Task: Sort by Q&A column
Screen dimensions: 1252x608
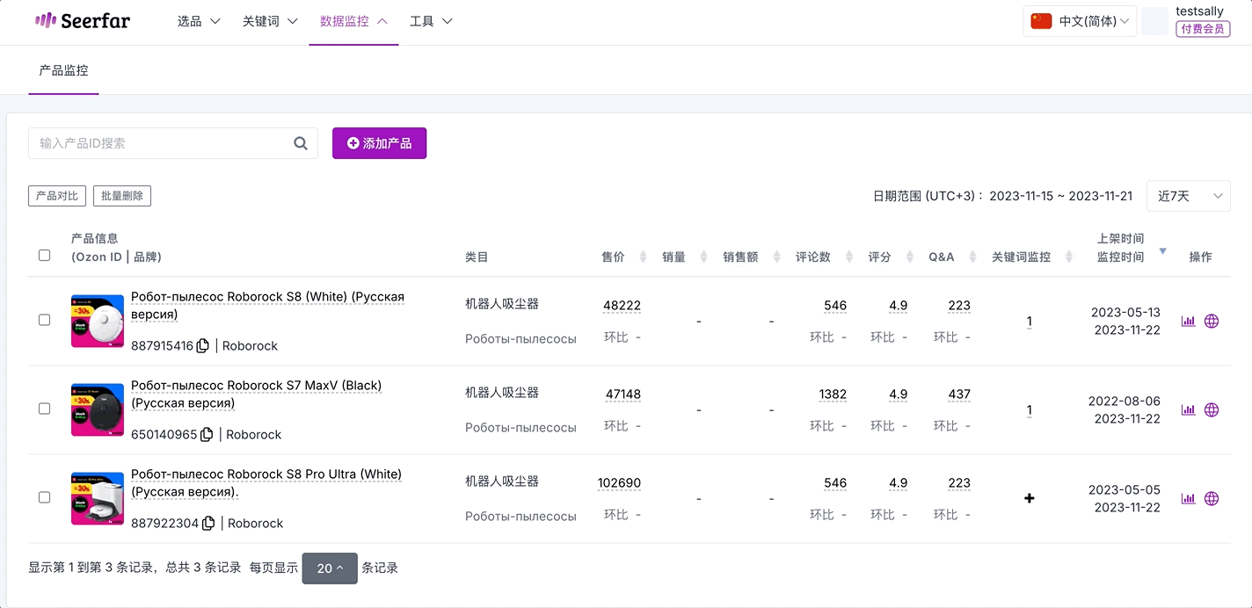Action: click(972, 257)
